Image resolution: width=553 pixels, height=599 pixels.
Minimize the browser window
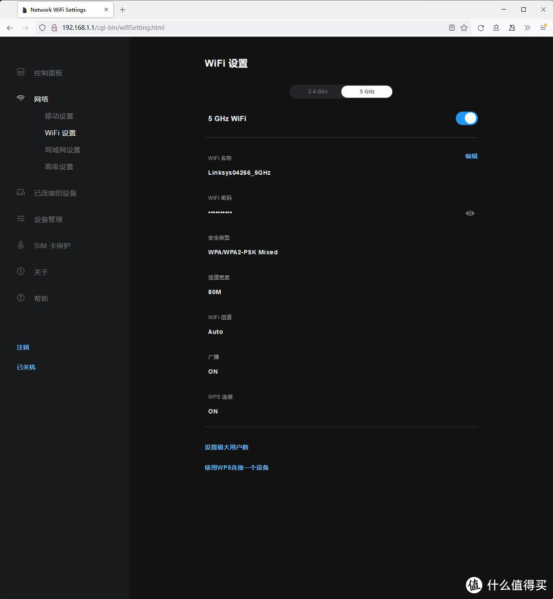pos(504,10)
